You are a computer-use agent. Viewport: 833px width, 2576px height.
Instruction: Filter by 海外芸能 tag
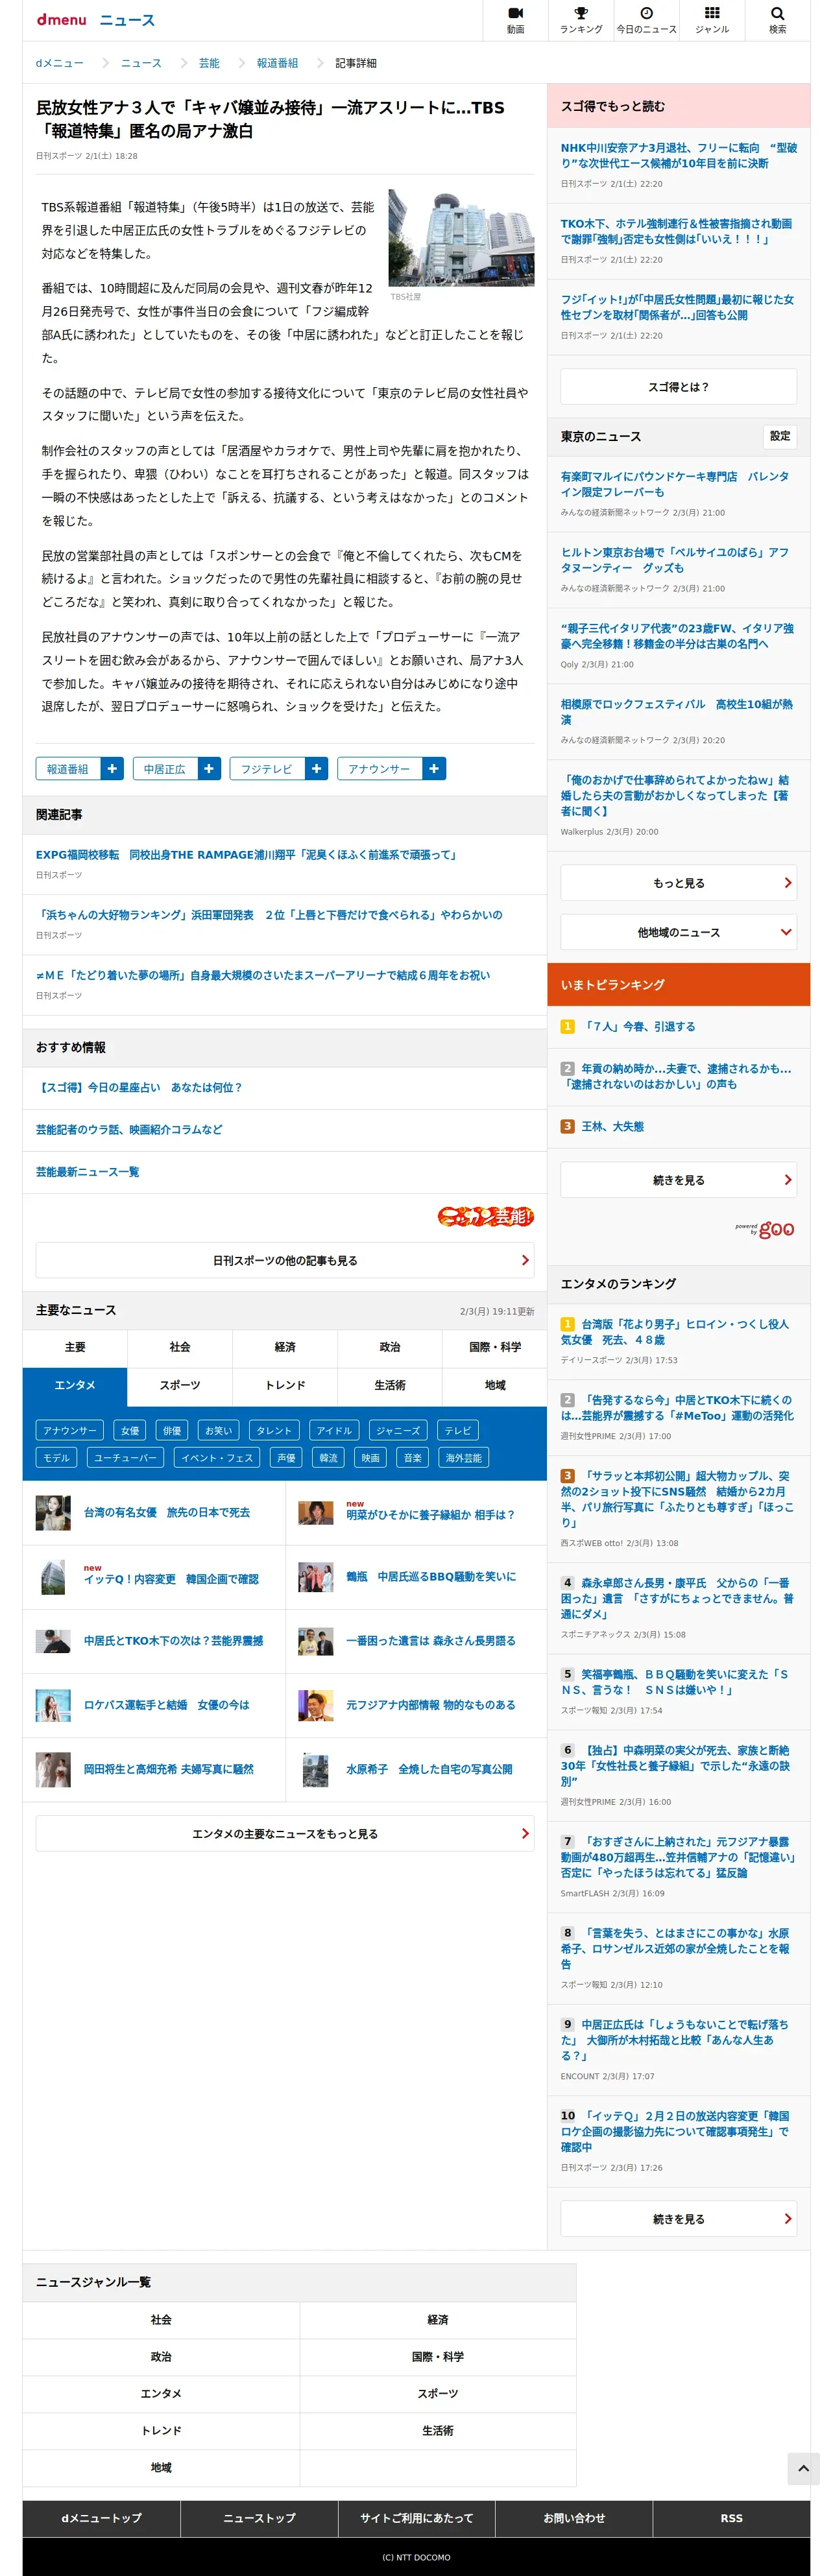464,1458
